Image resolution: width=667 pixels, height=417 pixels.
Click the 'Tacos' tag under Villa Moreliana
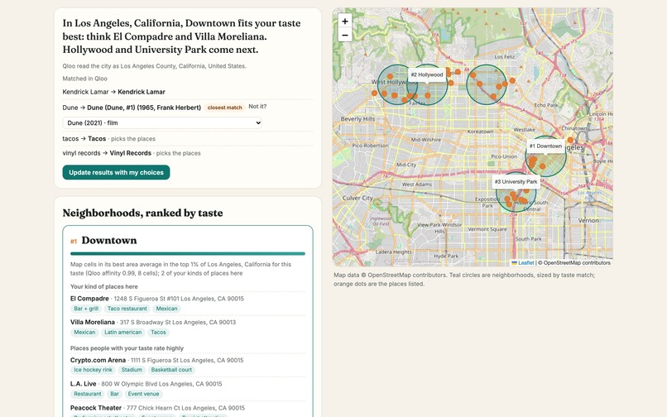coord(158,333)
